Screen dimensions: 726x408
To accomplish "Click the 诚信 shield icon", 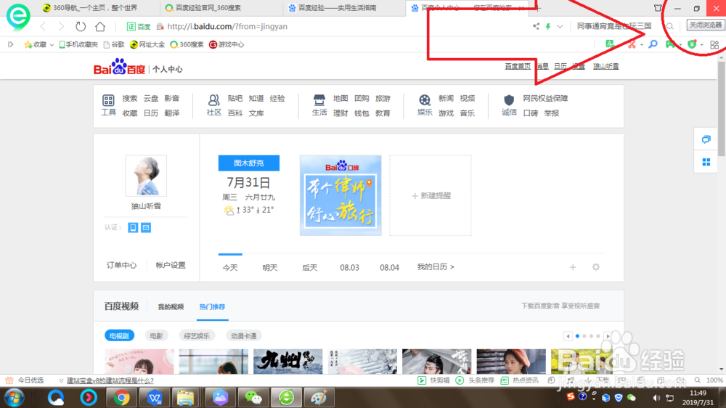I will pyautogui.click(x=509, y=100).
